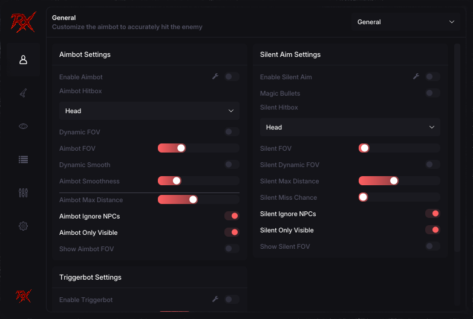Toggle the Enable Triggerbot switch

[232, 300]
